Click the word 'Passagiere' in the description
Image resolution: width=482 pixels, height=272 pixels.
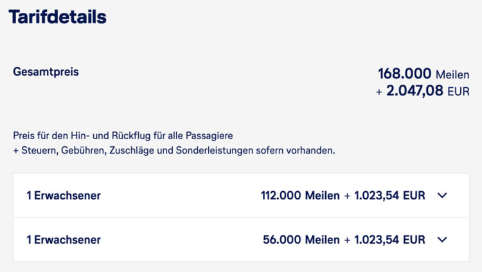coord(210,136)
